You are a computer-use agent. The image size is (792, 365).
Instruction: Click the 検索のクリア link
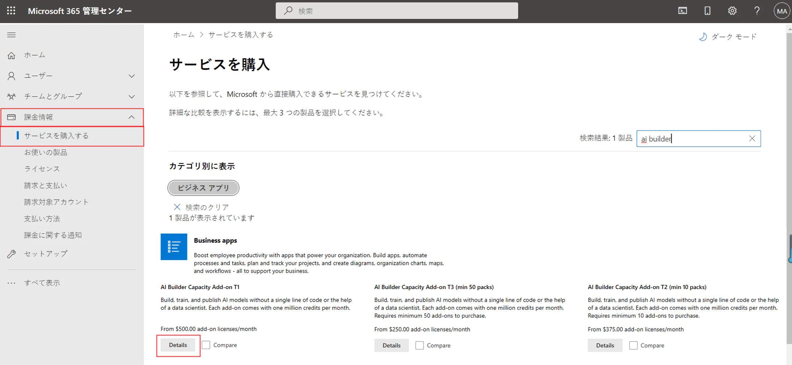tap(207, 207)
